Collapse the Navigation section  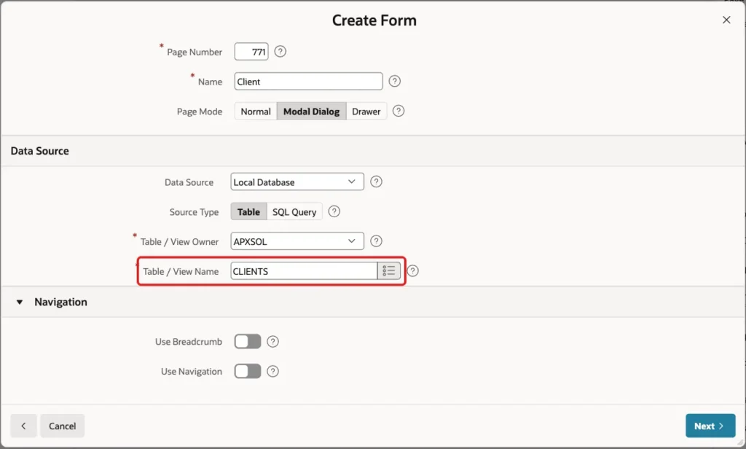[x=20, y=302]
